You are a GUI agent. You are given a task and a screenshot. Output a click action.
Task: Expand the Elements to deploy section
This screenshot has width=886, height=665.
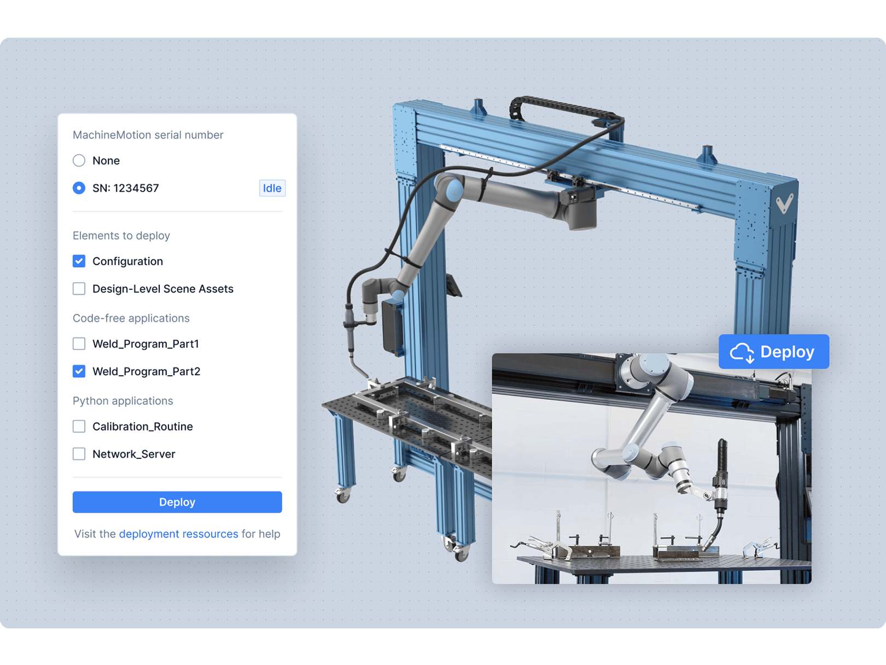click(x=121, y=236)
